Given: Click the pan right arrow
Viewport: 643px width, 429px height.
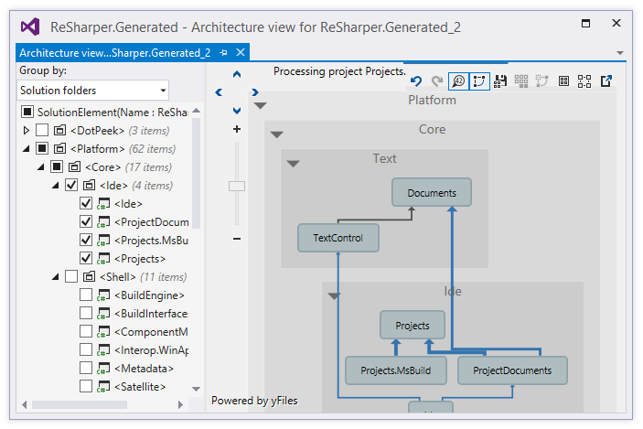Looking at the screenshot, I should tap(255, 92).
